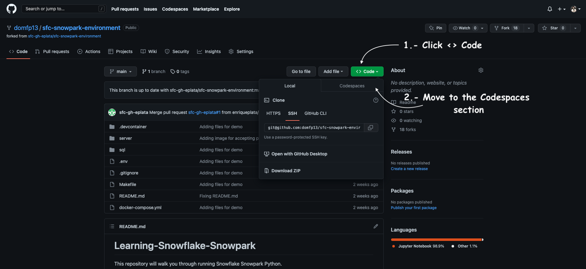Open the .env file
The height and width of the screenshot is (269, 586).
coord(123,161)
